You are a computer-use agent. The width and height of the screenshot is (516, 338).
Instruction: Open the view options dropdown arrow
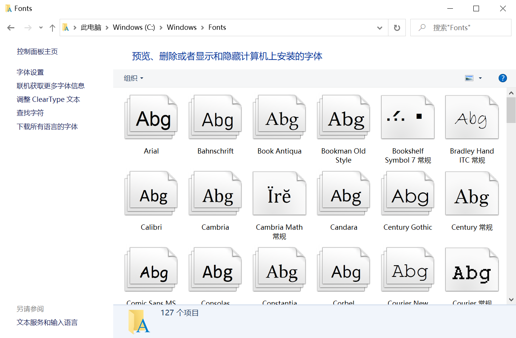click(x=480, y=78)
